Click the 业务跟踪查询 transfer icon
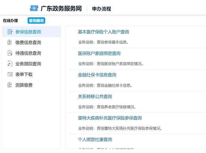 coord(10,64)
